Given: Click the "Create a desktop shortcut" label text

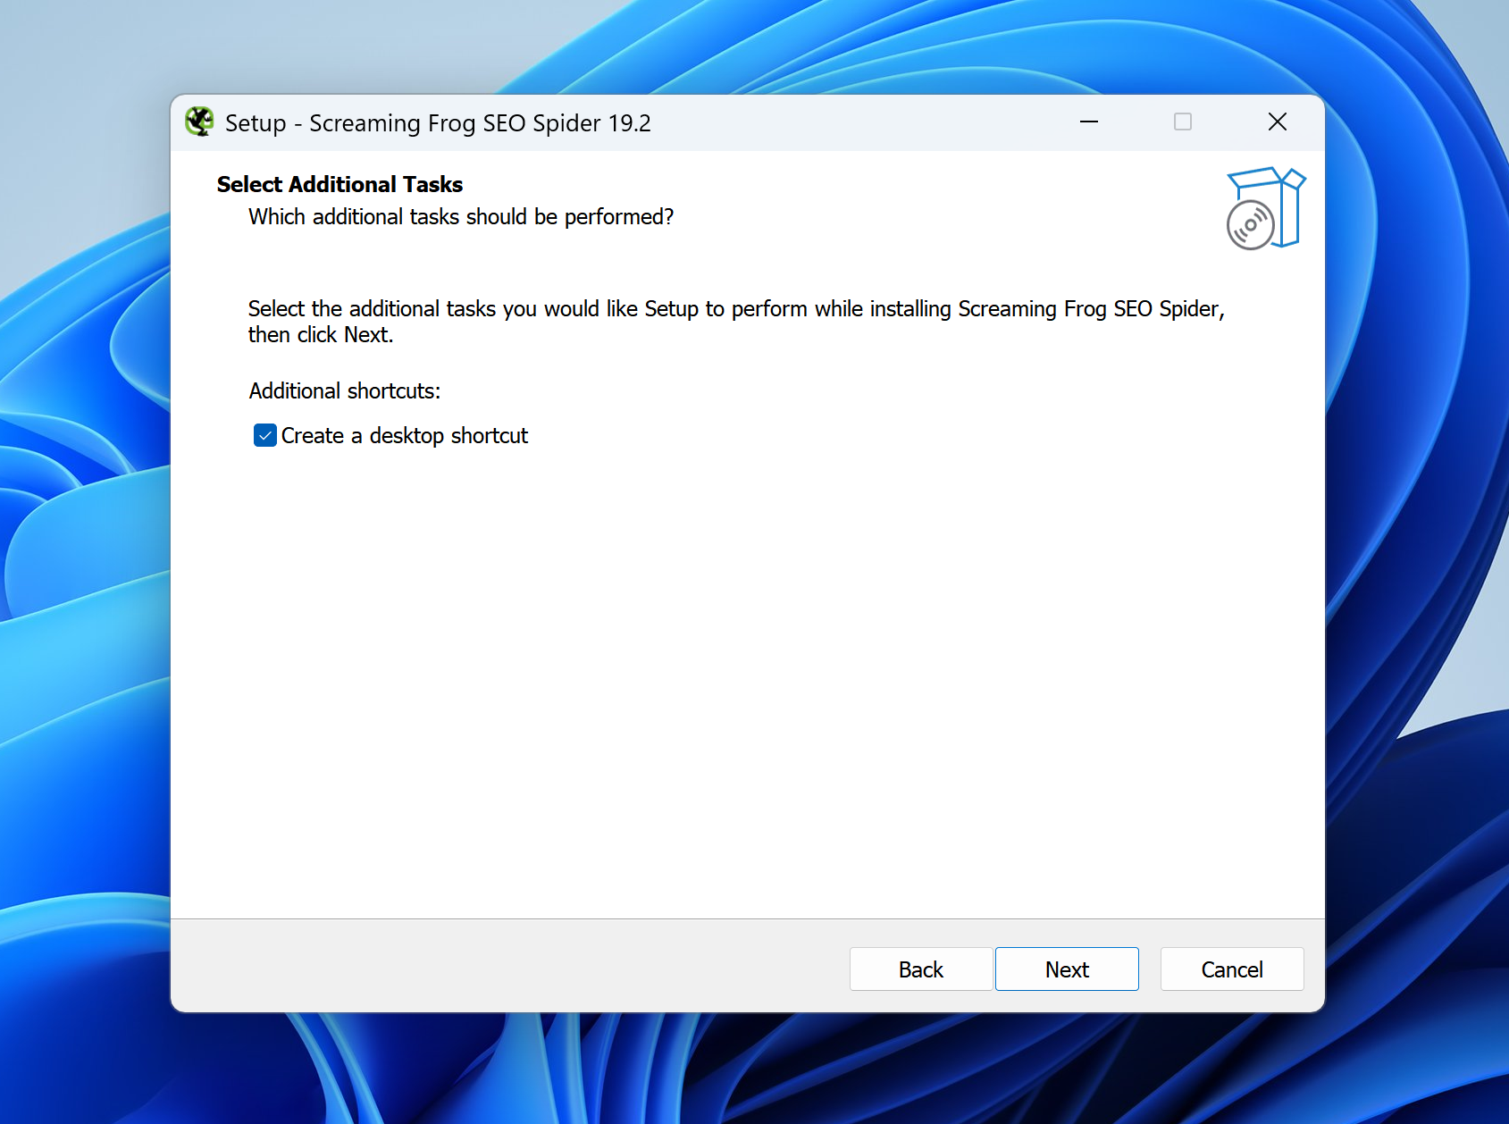Looking at the screenshot, I should [x=404, y=435].
